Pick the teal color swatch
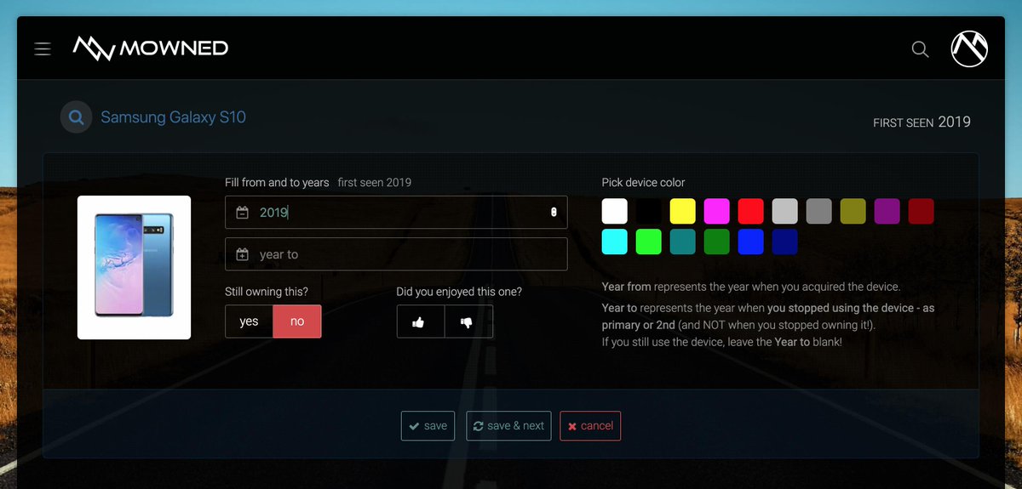This screenshot has width=1022, height=489. (683, 242)
